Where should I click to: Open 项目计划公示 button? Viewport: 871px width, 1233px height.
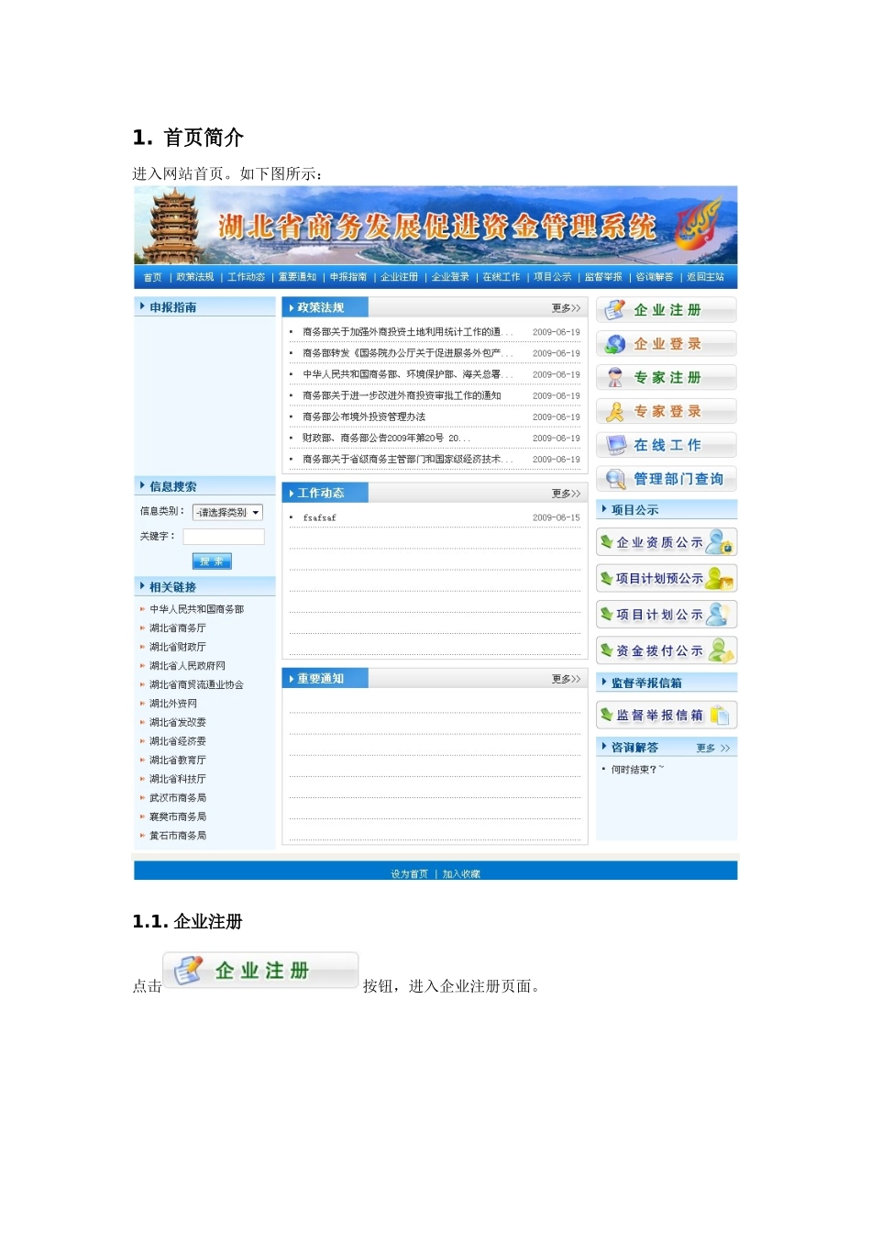click(x=667, y=615)
